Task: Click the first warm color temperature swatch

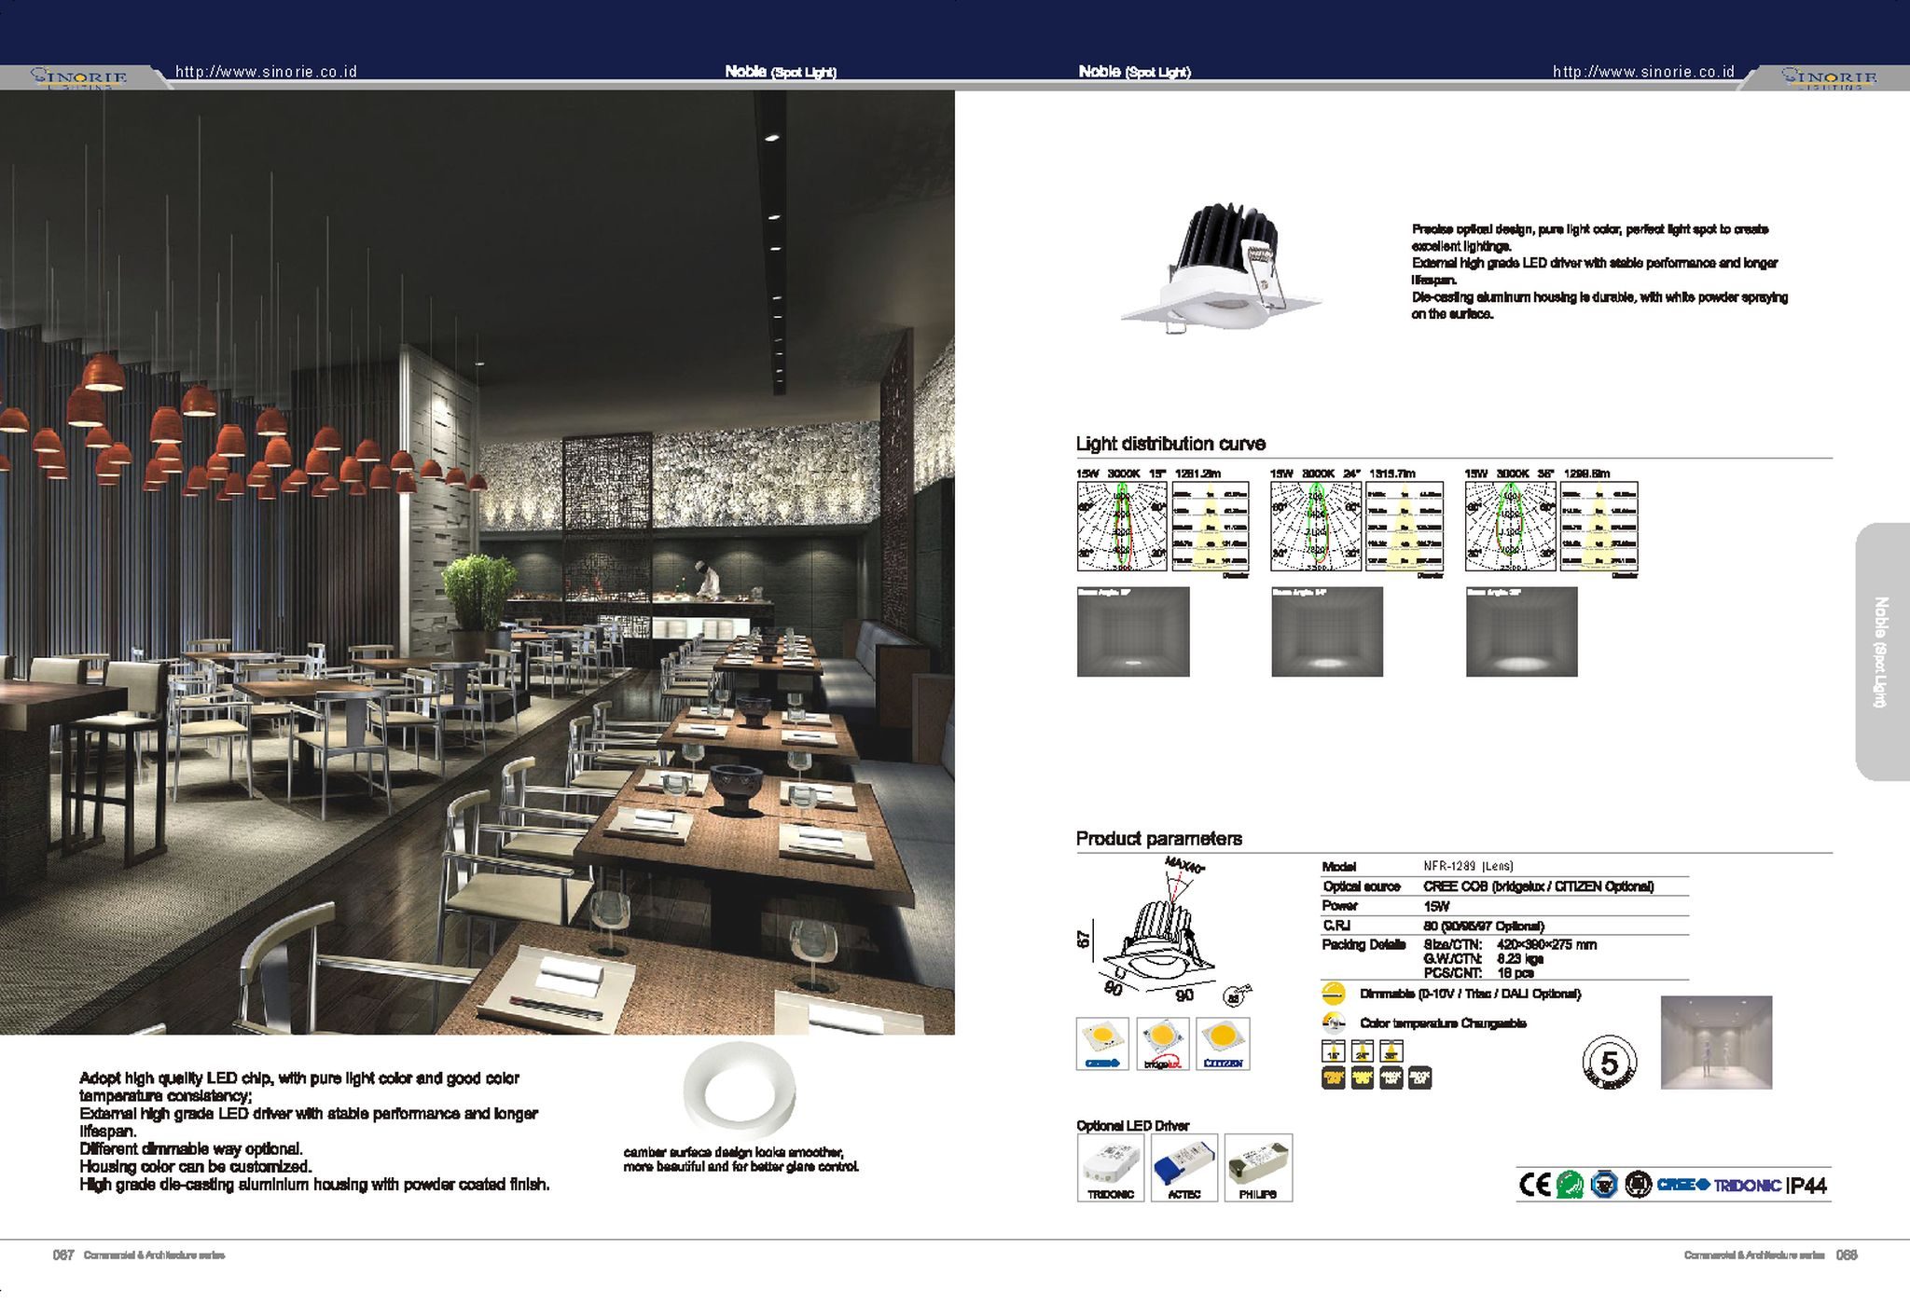Action: point(1333,1078)
